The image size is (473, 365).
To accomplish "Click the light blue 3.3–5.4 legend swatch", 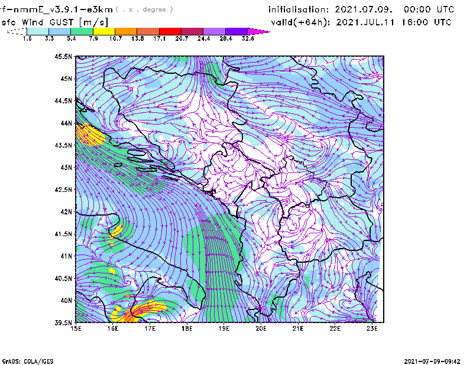I will point(60,31).
